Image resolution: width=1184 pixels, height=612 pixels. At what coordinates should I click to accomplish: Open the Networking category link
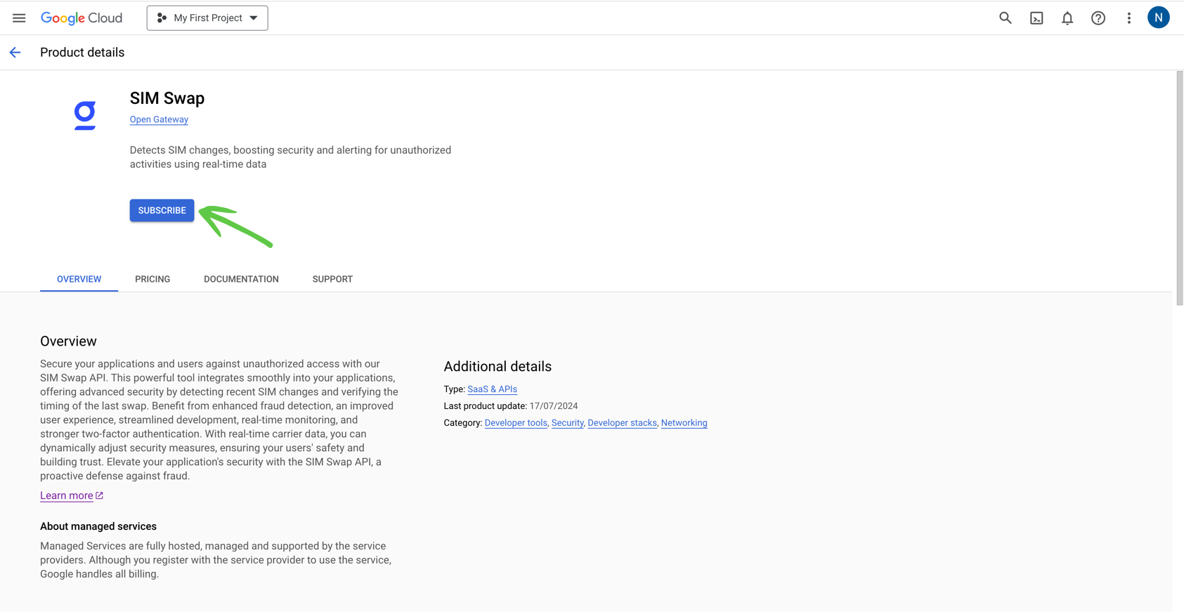684,423
